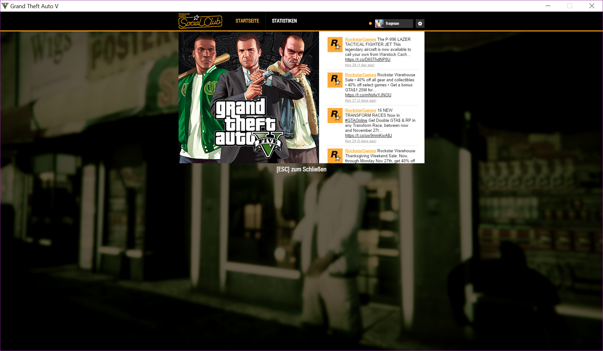Viewport: 603px width, 351px height.
Task: Click Rockstar icon beside Thanksgiving Sale tweet
Action: pyautogui.click(x=335, y=156)
